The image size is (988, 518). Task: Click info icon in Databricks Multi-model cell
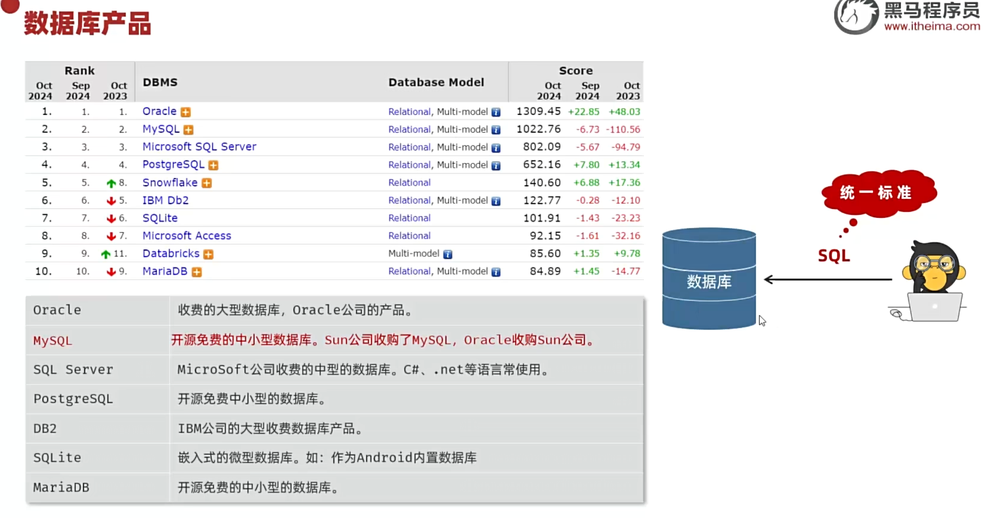pyautogui.click(x=448, y=254)
